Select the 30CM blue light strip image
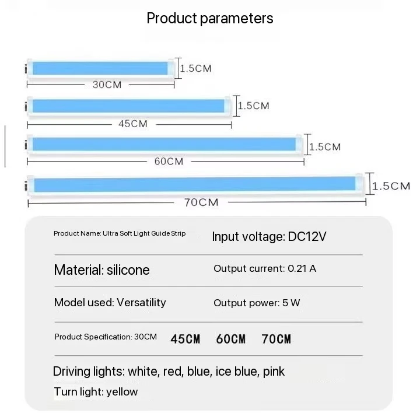 point(100,68)
